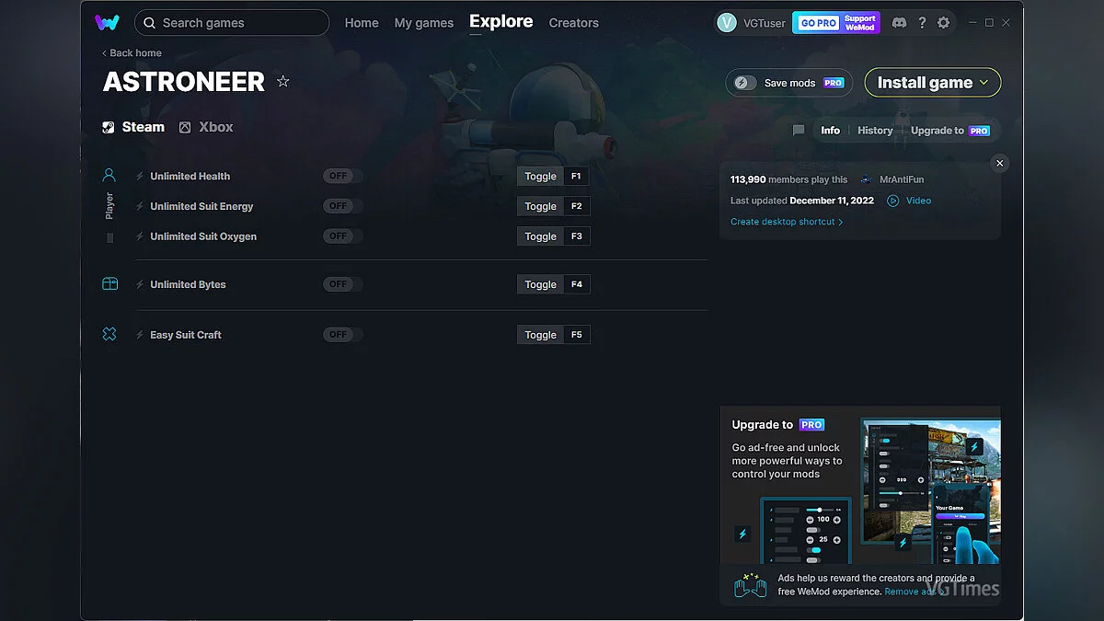Open the help question mark icon

(x=922, y=23)
